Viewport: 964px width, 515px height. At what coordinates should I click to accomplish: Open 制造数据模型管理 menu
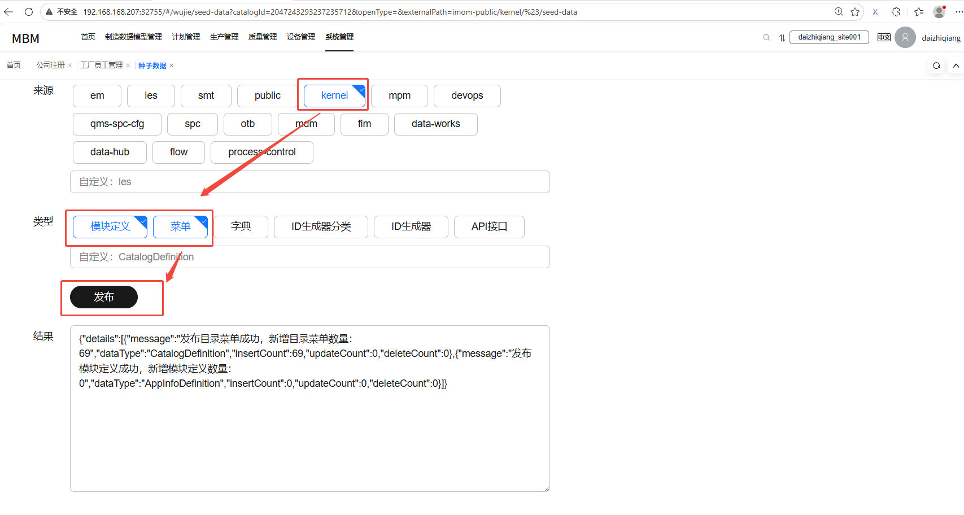pyautogui.click(x=133, y=37)
